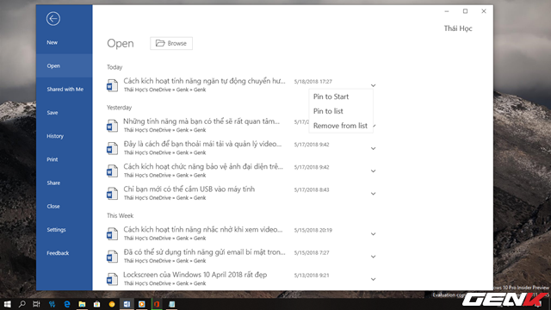
Task: Open Settings in the blue sidebar
Action: 65,230
